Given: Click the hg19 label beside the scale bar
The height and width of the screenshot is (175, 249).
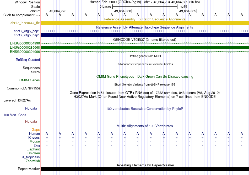Looking at the screenshot, I should pyautogui.click(x=183, y=7).
